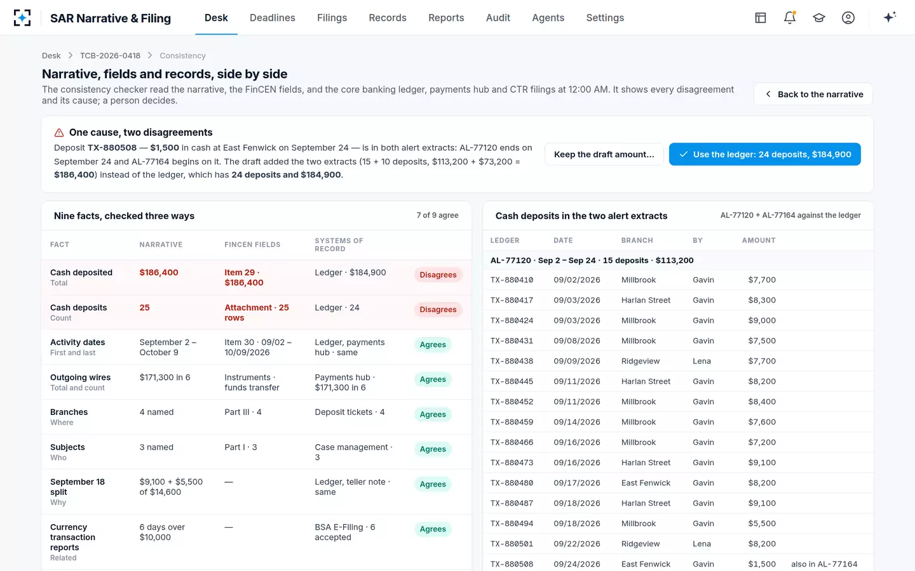This screenshot has width=915, height=571.
Task: Open the Audit tab
Action: click(498, 18)
